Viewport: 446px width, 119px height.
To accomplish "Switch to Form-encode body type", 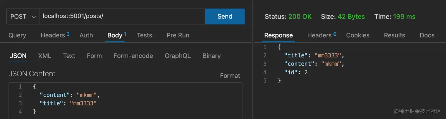I will pos(133,56).
